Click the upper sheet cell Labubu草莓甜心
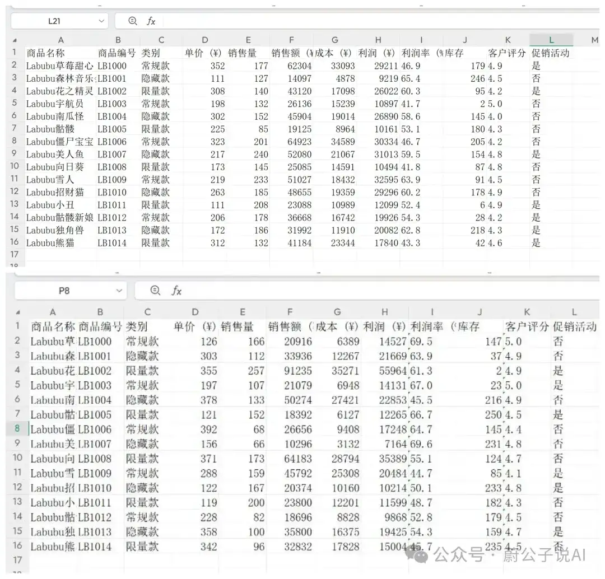This screenshot has width=605, height=579. (x=60, y=66)
